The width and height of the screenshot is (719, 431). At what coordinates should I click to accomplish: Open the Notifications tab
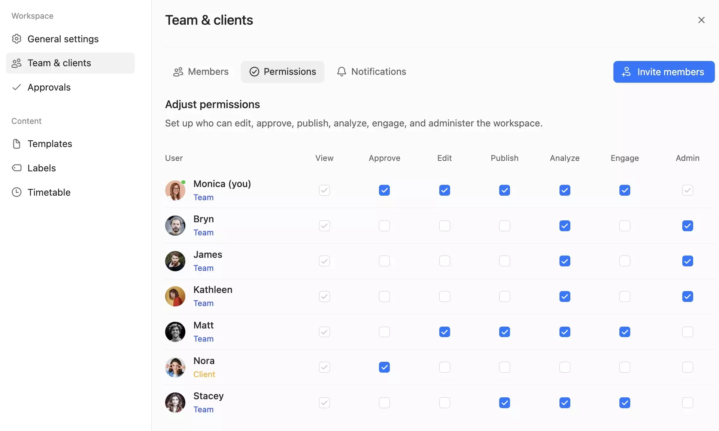[371, 71]
